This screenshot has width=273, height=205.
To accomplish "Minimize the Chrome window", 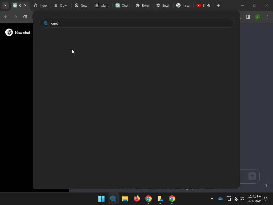I will pos(242,5).
